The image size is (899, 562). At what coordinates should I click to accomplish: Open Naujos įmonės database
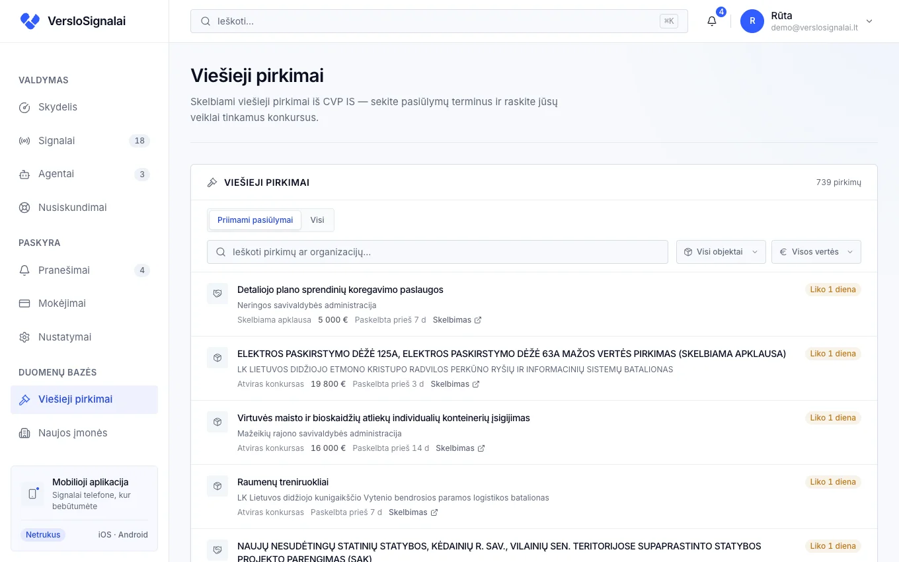point(84,433)
